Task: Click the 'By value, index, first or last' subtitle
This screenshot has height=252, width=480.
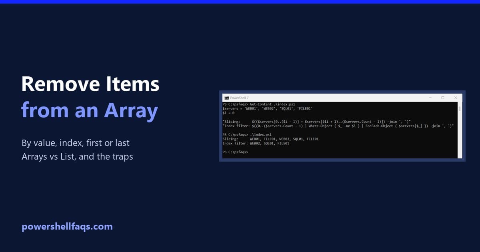Action: 76,143
